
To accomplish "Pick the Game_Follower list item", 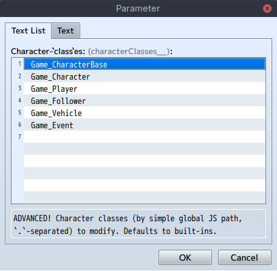I will (145, 101).
